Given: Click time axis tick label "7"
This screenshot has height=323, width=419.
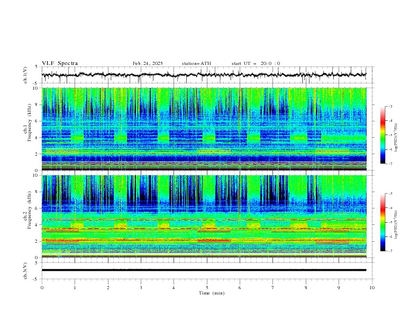Looking at the screenshot, I should 272,288.
